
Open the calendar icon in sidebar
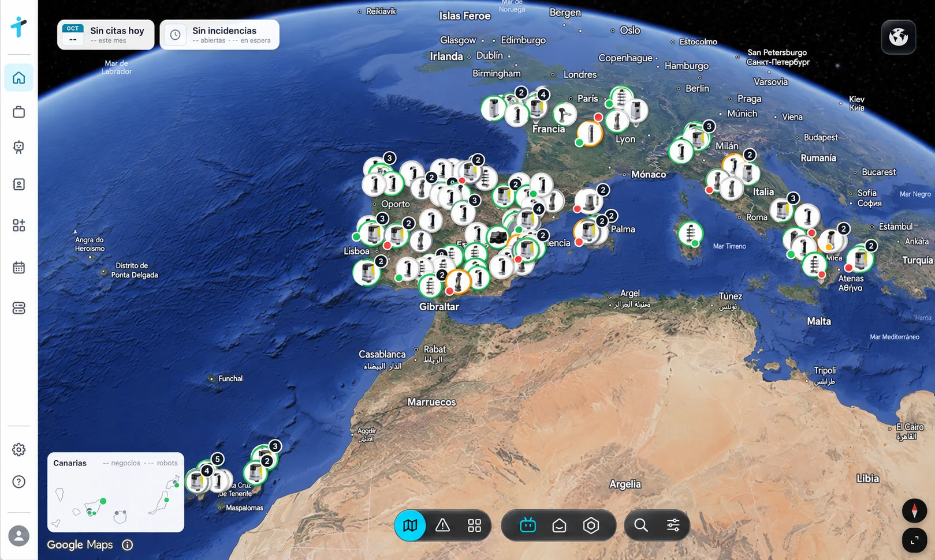(x=18, y=268)
